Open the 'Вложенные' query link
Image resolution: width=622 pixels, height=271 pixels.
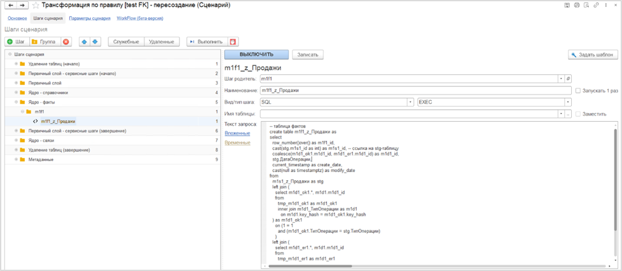click(x=237, y=133)
